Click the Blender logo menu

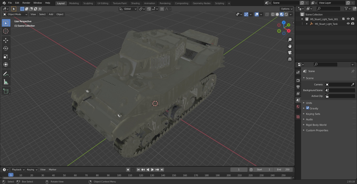(x=4, y=3)
